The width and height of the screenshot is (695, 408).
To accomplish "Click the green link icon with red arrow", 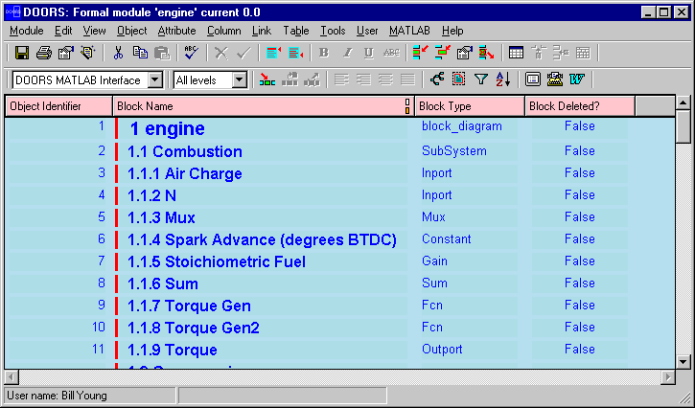I will click(442, 54).
